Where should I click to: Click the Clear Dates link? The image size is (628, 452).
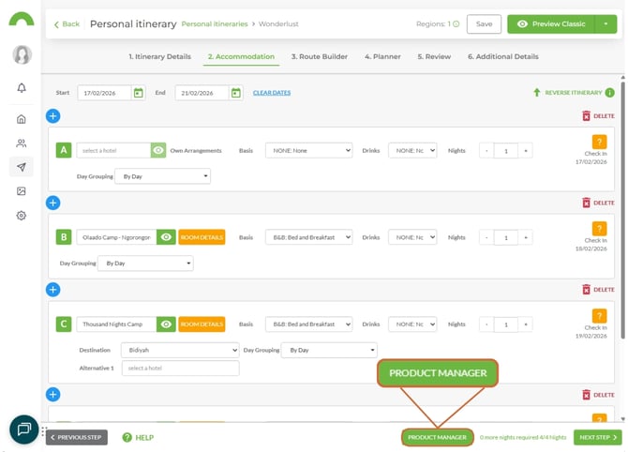pos(272,93)
